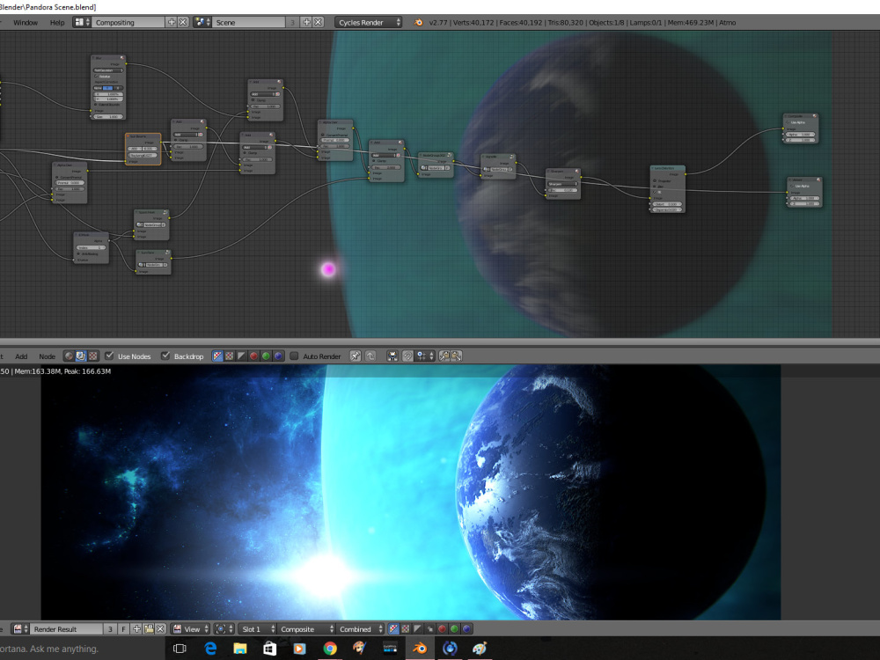Show backdrop color channels only
The image size is (880, 660).
click(230, 356)
